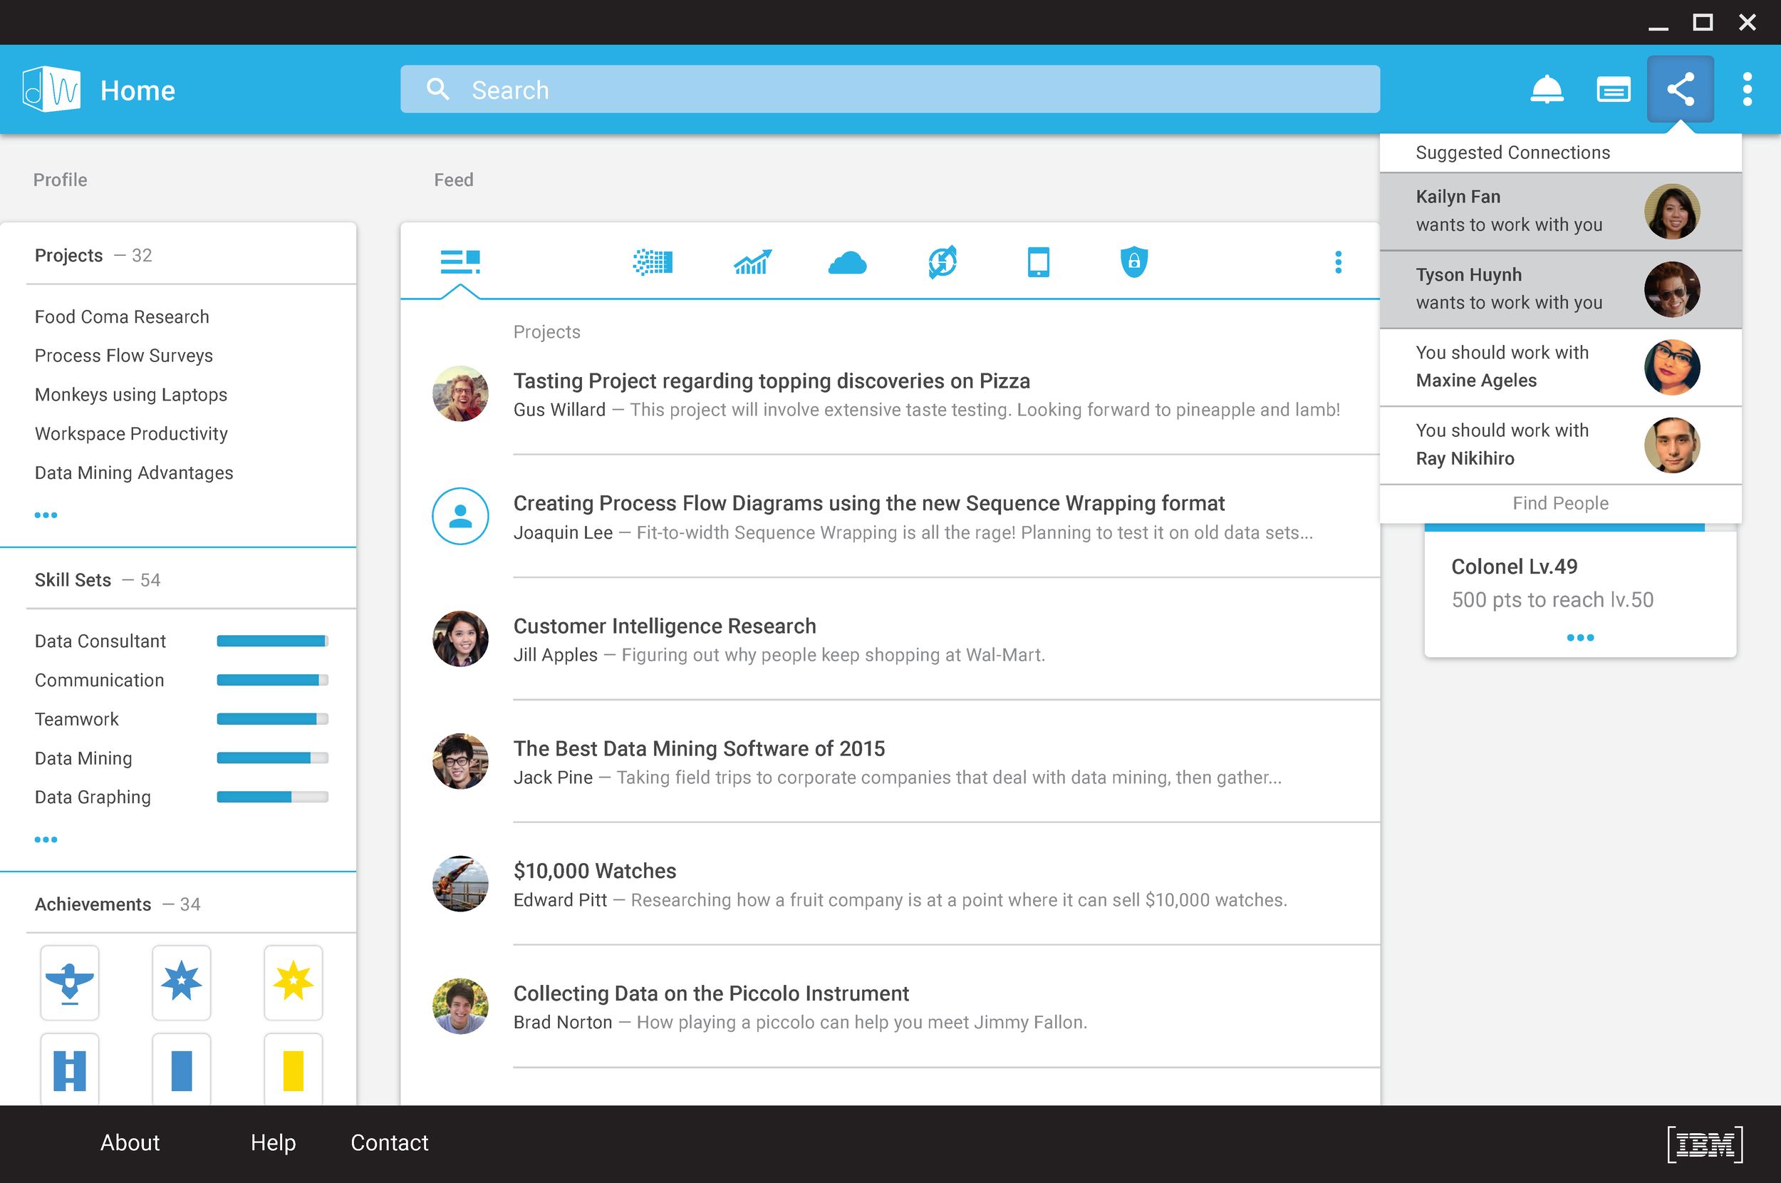Expand more skill sets with the ellipsis
This screenshot has height=1183, width=1781.
pyautogui.click(x=46, y=840)
